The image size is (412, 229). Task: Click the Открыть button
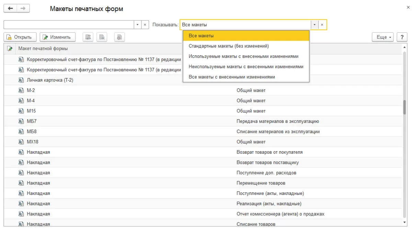pos(20,37)
